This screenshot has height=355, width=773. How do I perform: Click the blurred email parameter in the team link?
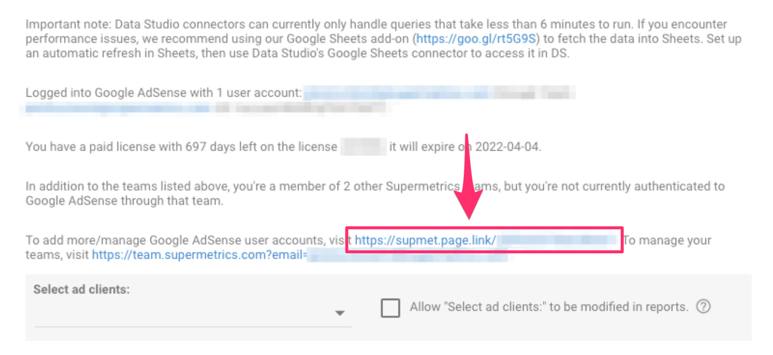tap(407, 255)
